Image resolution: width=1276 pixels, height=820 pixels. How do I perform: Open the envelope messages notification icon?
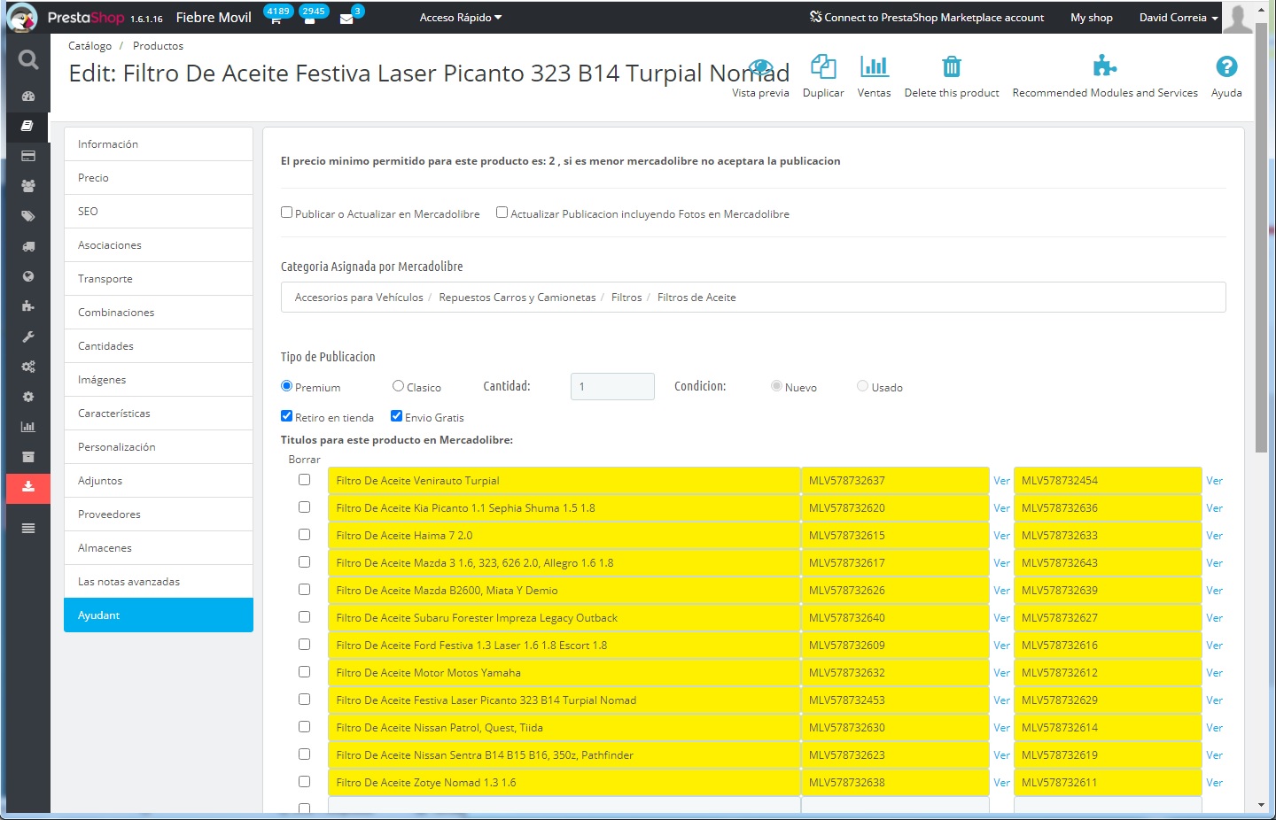click(346, 19)
